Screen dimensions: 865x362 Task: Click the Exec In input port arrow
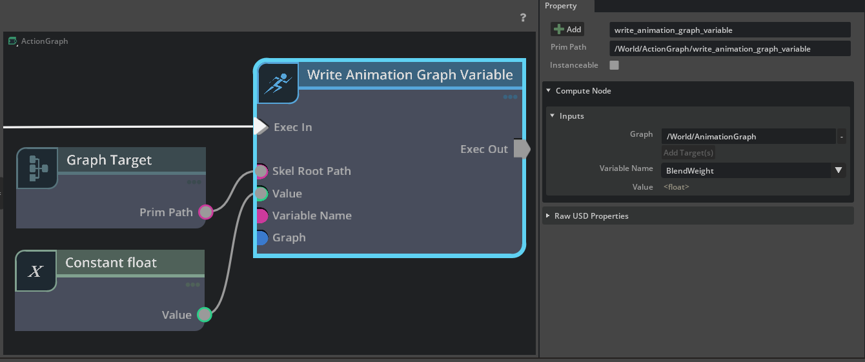coord(261,126)
